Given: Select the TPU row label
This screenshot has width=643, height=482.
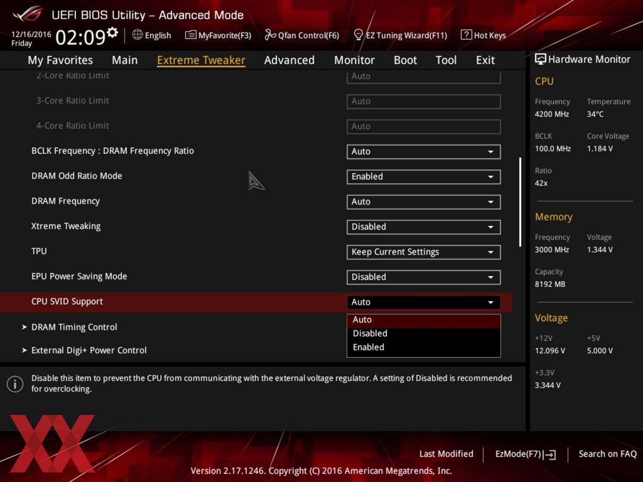Looking at the screenshot, I should tap(39, 251).
